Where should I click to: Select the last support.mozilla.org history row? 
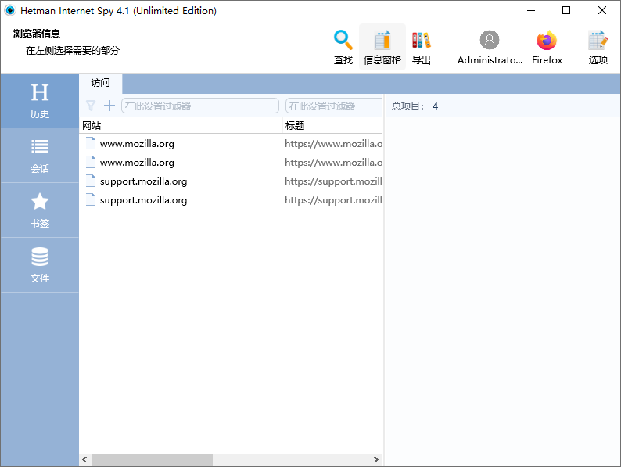[x=143, y=200]
